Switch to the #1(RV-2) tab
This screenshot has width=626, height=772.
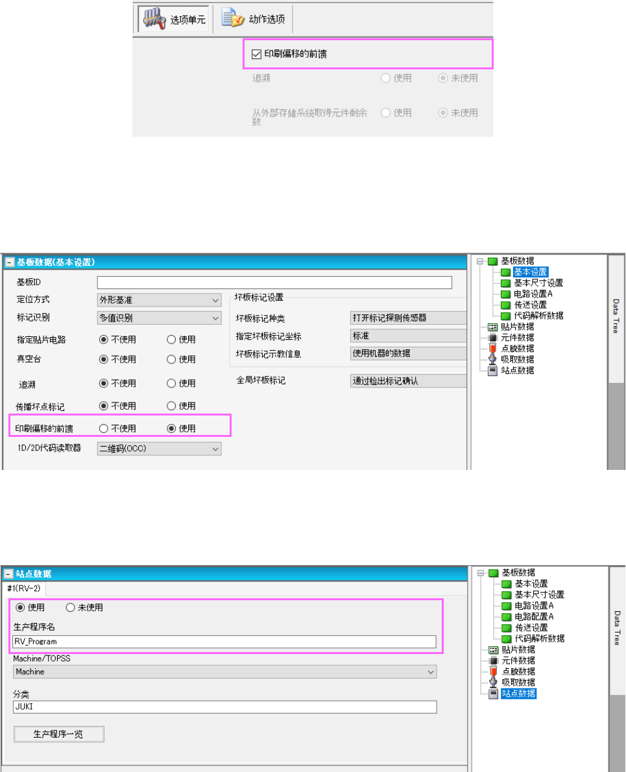(23, 589)
